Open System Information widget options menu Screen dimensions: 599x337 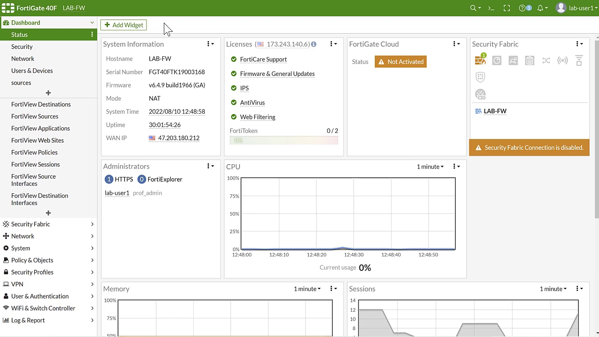pyautogui.click(x=210, y=44)
